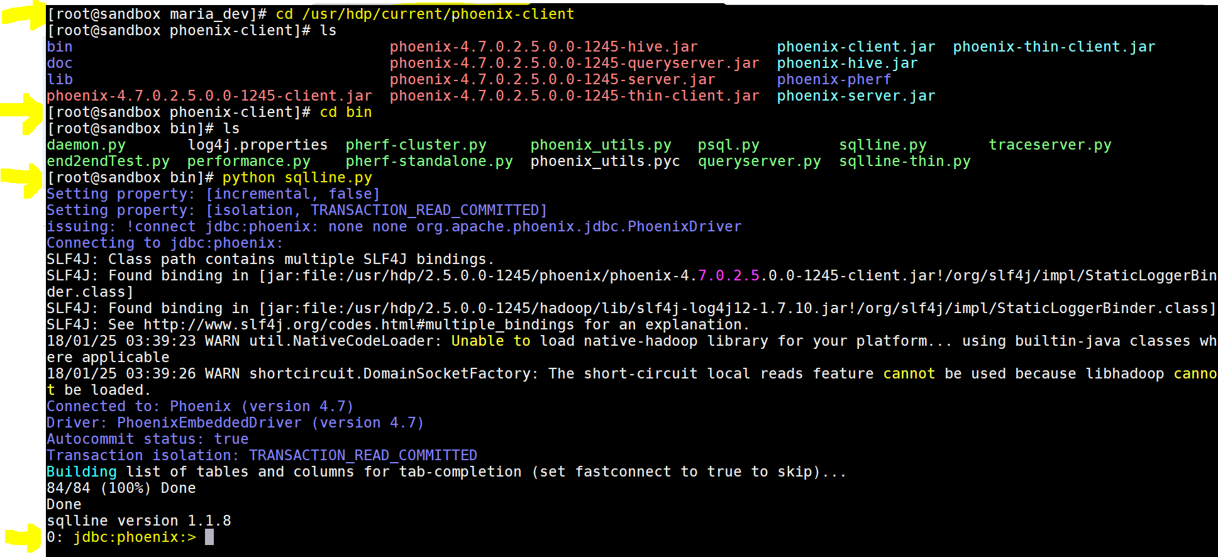This screenshot has height=557, width=1218.
Task: Click the 'cd bin' command text
Action: point(346,113)
